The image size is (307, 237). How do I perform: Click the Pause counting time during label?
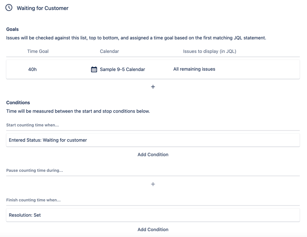(35, 170)
